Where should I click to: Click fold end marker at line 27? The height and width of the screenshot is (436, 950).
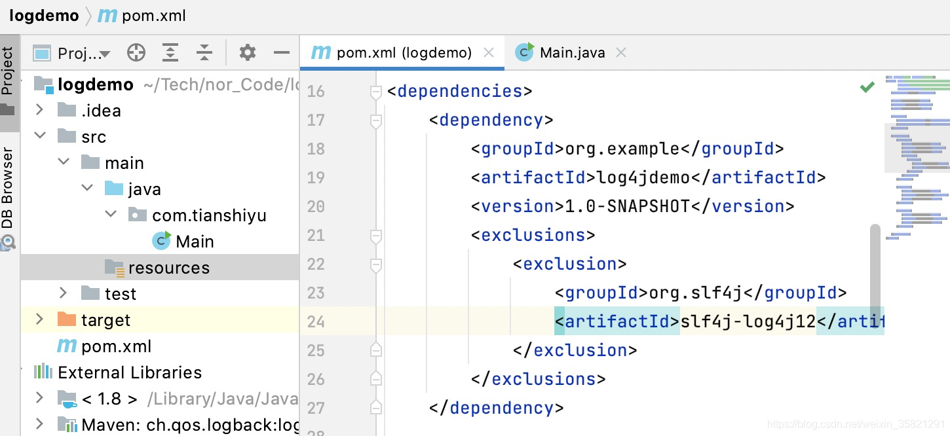coord(375,408)
